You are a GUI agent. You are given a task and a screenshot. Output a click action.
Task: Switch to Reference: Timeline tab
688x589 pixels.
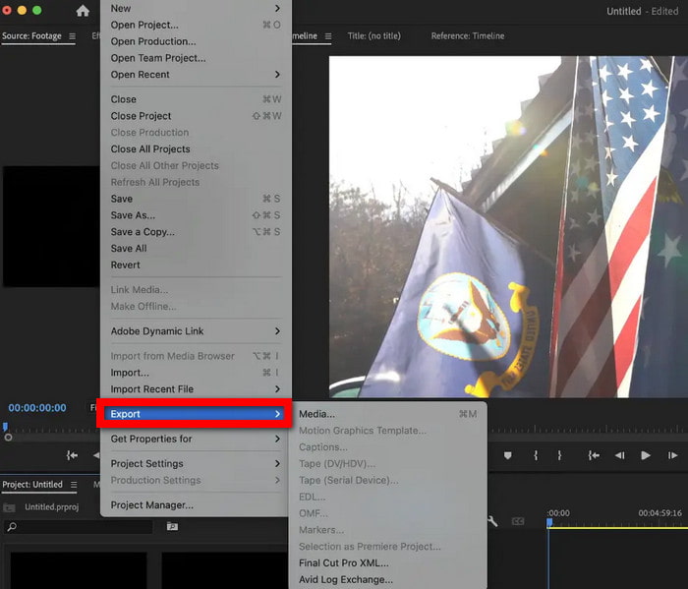click(468, 36)
